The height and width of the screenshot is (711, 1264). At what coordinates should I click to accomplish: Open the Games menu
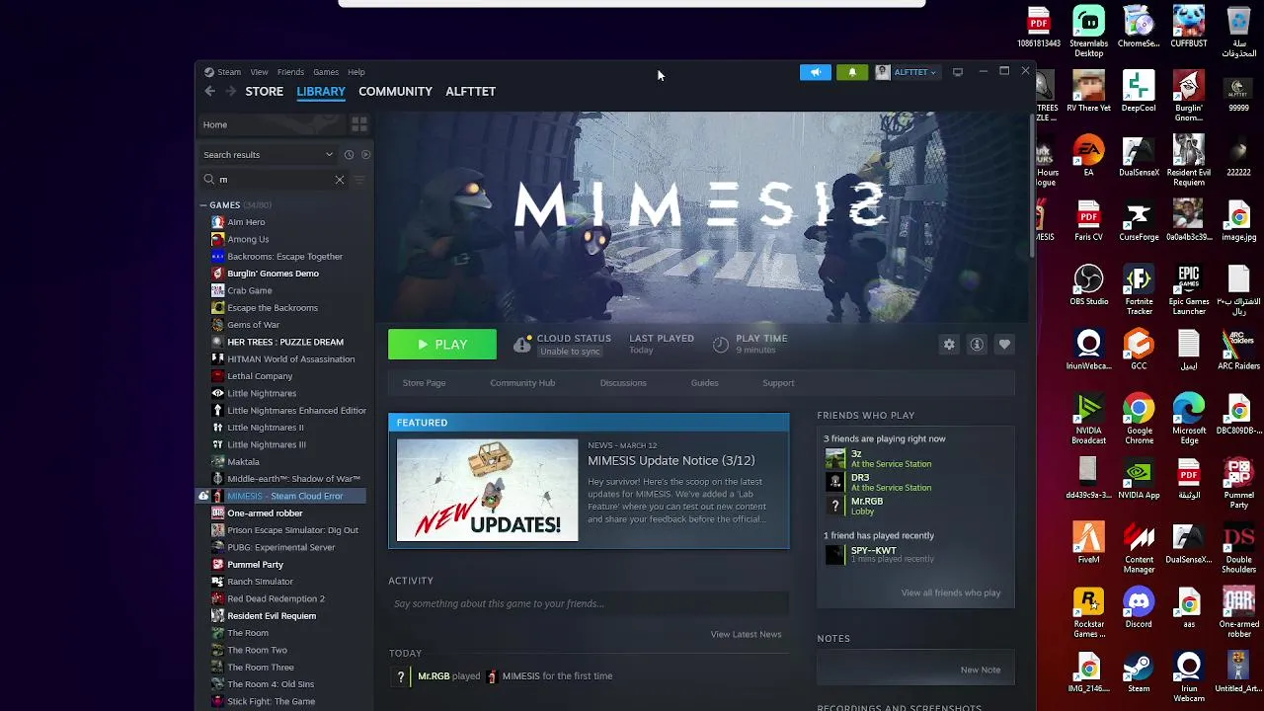tap(326, 72)
